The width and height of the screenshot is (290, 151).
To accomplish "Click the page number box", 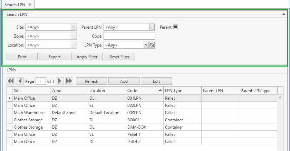I will point(40,81).
